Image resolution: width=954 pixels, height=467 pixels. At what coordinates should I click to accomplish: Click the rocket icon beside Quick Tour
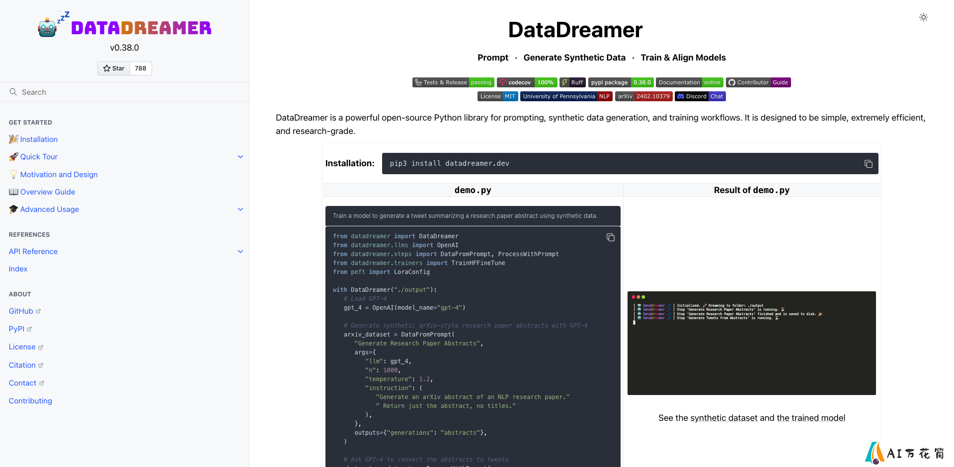pos(13,157)
